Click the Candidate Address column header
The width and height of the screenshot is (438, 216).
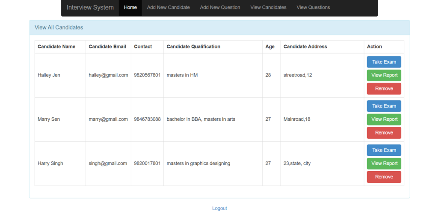305,47
